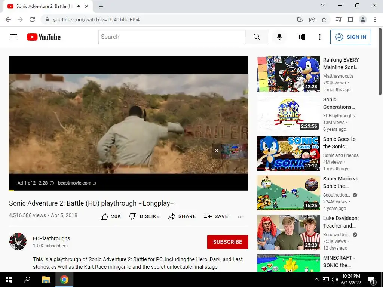
Task: Click the ad video progress bar
Action: [x=129, y=190]
